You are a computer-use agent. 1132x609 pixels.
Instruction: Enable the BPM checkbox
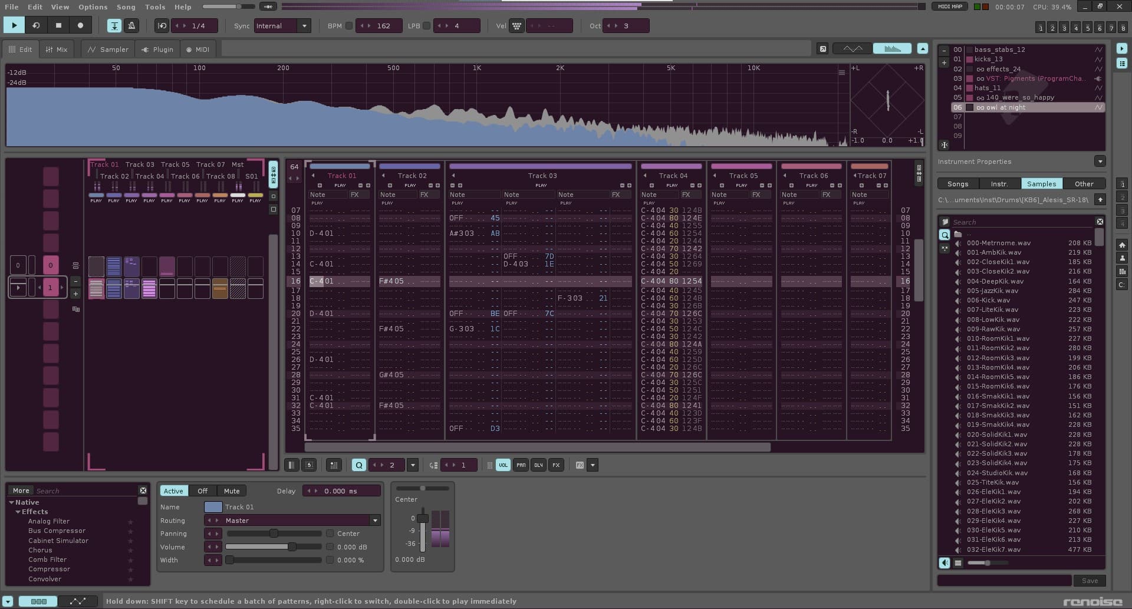click(349, 26)
